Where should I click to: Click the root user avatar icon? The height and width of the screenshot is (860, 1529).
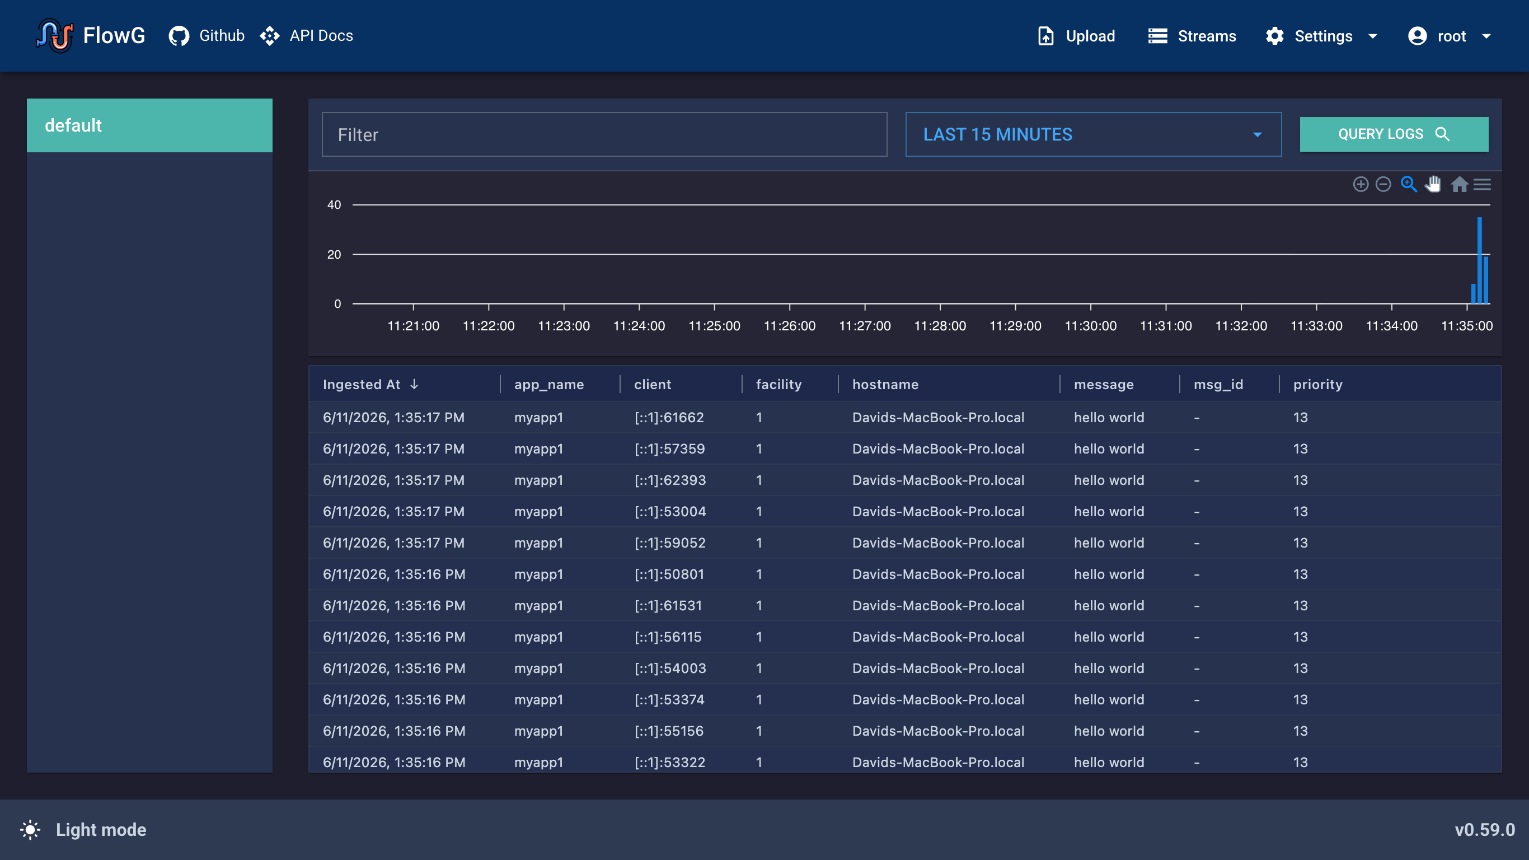[x=1418, y=36]
